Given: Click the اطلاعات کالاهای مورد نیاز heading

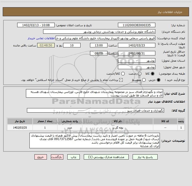Looking at the screenshot, I should tap(166, 102).
